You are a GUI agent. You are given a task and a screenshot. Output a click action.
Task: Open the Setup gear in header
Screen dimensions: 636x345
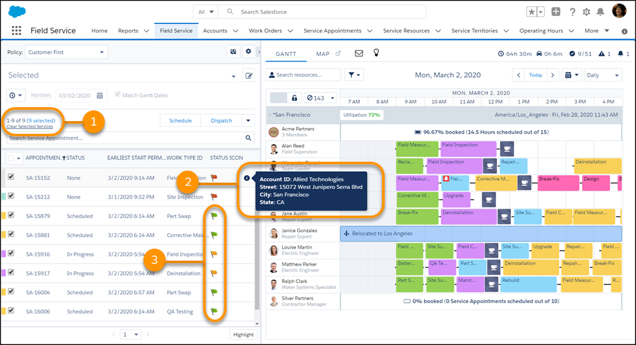coord(586,12)
